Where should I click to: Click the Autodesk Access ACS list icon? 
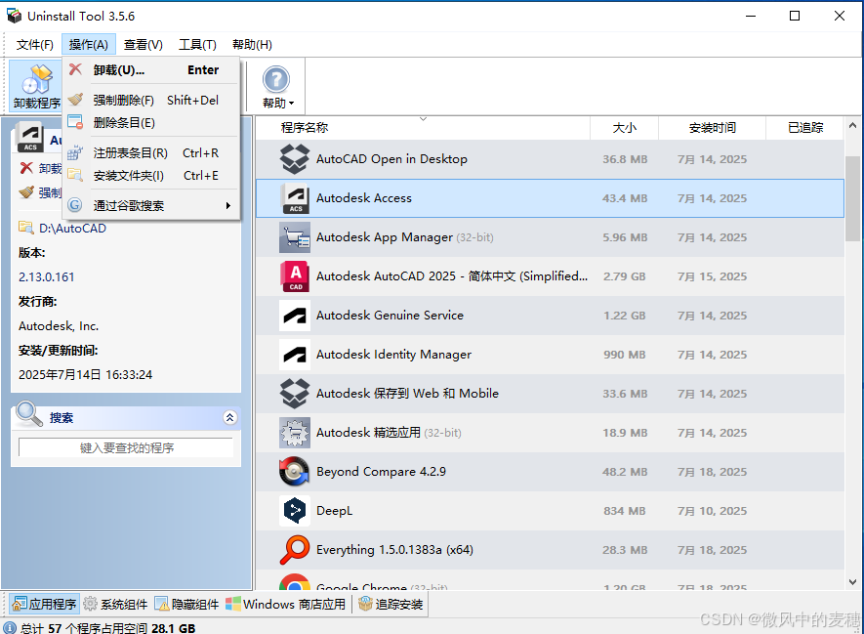tap(296, 198)
